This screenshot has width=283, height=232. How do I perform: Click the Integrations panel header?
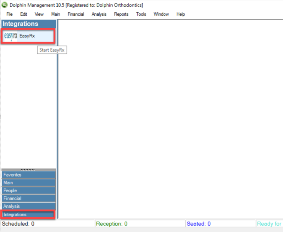29,24
